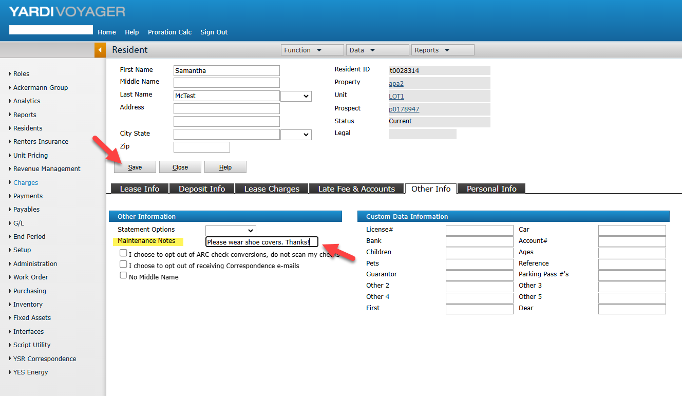Open prospect p0178947 link
Image resolution: width=682 pixels, height=396 pixels.
(x=404, y=109)
